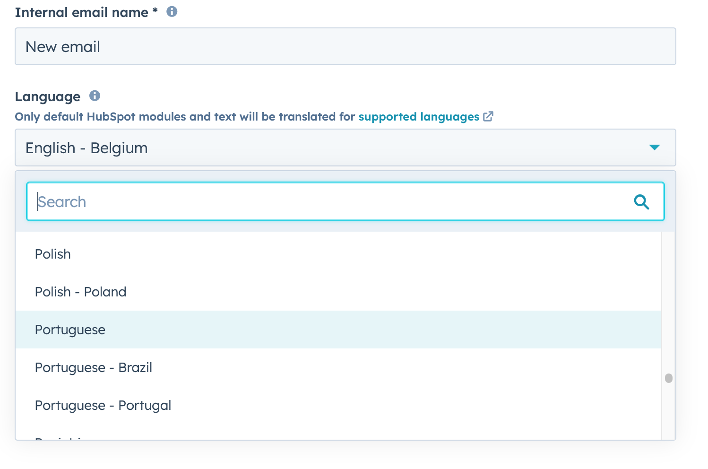708x469 pixels.
Task: Click the Internal email name label
Action: coord(81,12)
